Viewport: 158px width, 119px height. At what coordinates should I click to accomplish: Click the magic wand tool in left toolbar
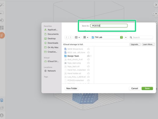(x=2, y=5)
